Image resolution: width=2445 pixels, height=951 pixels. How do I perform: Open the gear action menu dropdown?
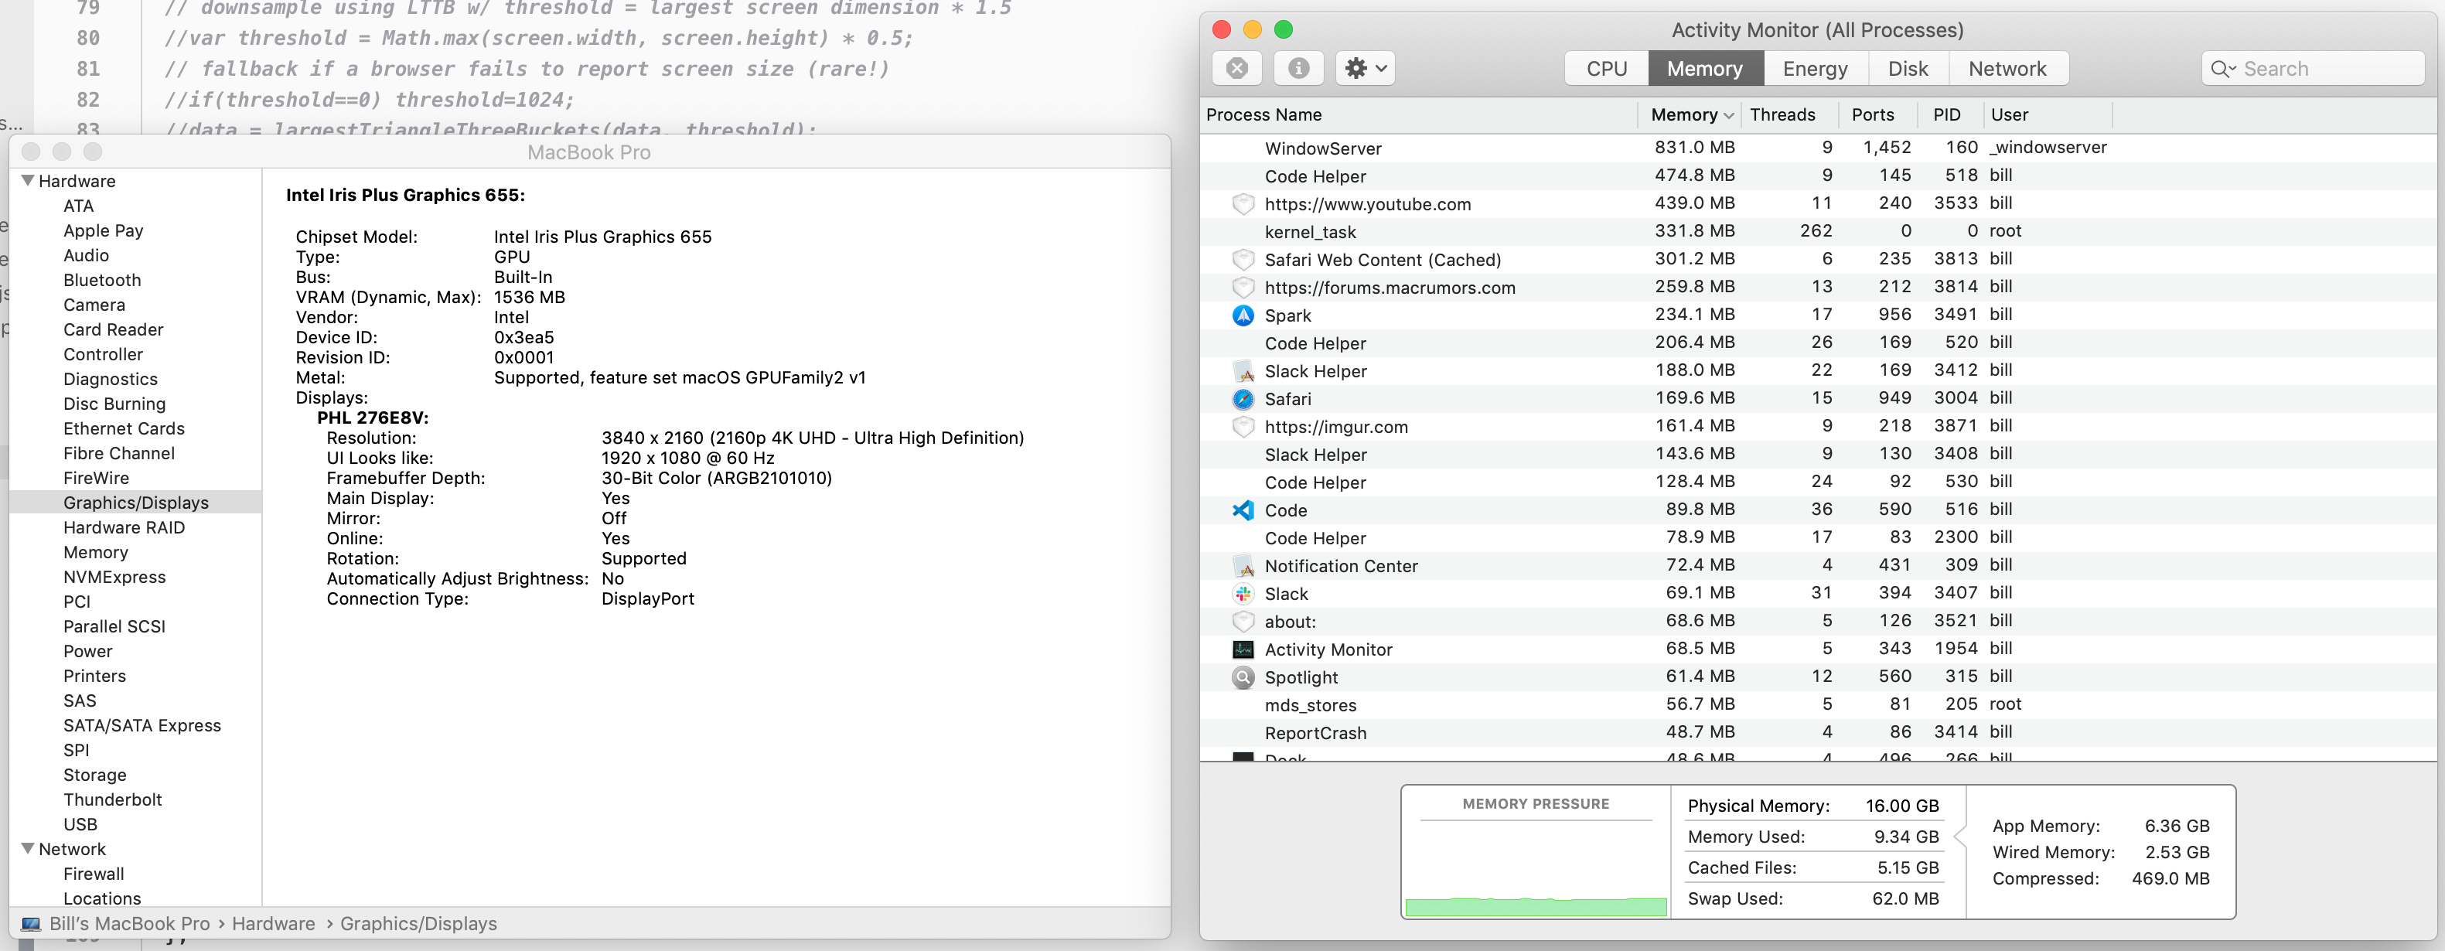pyautogui.click(x=1365, y=68)
